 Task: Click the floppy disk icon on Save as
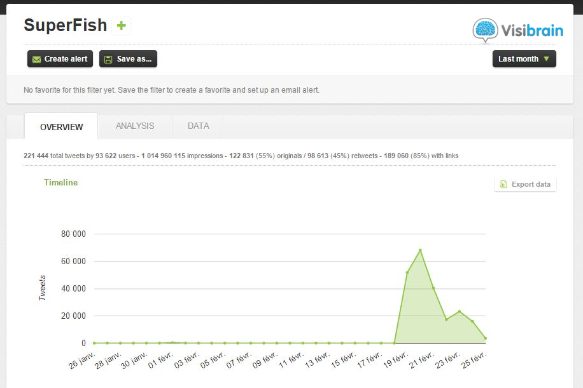coord(108,59)
